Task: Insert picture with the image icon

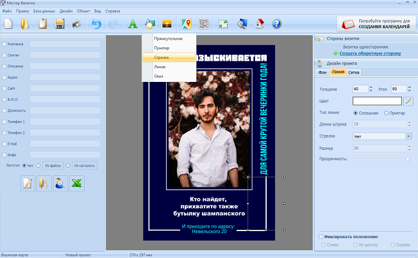Action: click(167, 24)
